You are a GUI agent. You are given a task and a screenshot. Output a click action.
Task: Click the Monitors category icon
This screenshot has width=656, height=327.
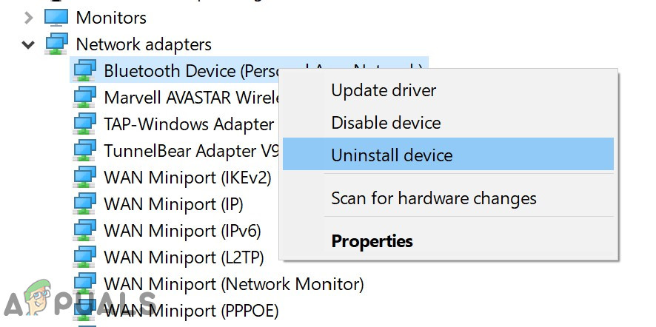coord(56,16)
